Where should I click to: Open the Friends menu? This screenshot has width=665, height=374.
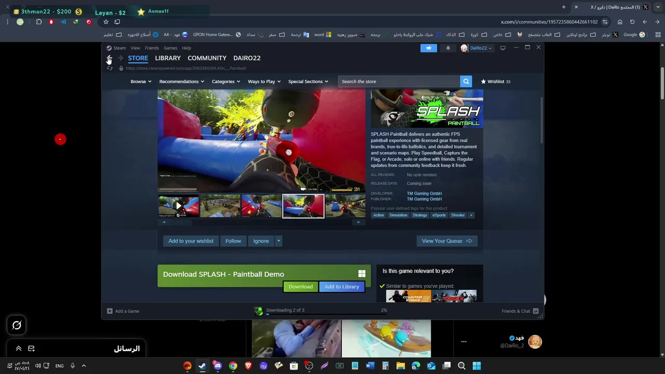tap(152, 48)
